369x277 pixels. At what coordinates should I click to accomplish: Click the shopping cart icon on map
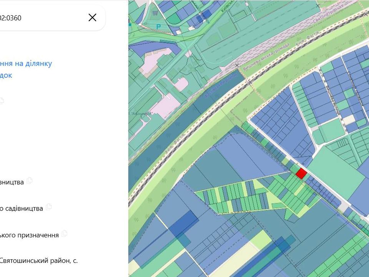pyautogui.click(x=155, y=13)
